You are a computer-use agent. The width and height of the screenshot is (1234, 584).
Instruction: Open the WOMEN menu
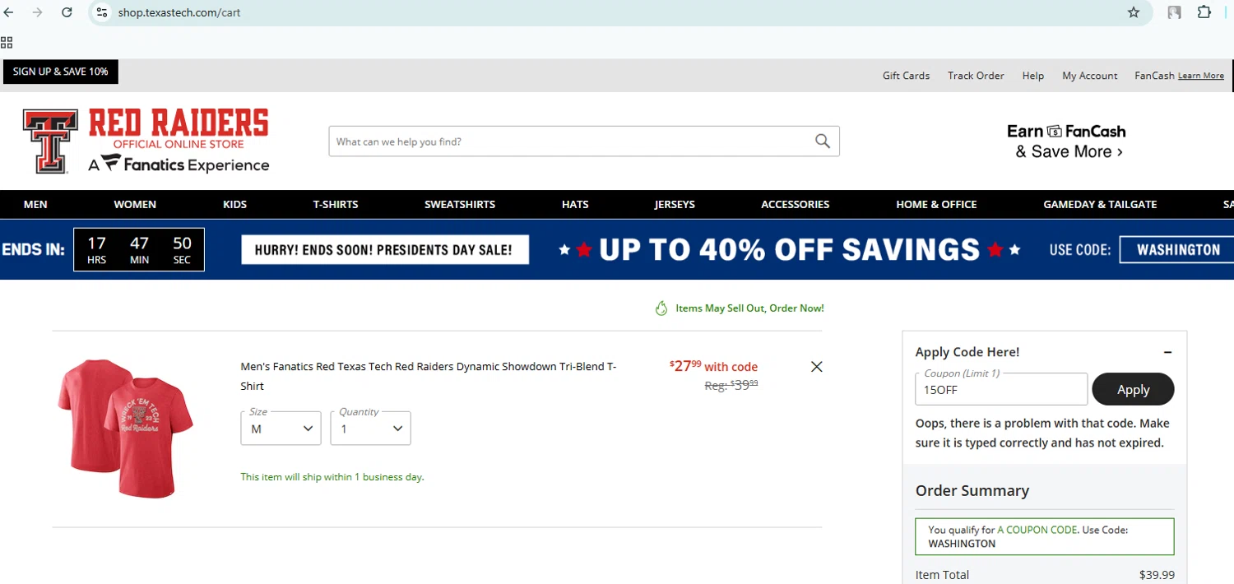pos(135,204)
